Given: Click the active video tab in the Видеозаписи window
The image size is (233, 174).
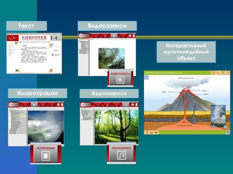Looking at the screenshot, I should click(x=114, y=36).
